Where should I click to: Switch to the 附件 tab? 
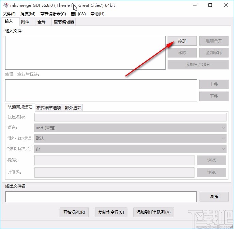[x=27, y=22]
